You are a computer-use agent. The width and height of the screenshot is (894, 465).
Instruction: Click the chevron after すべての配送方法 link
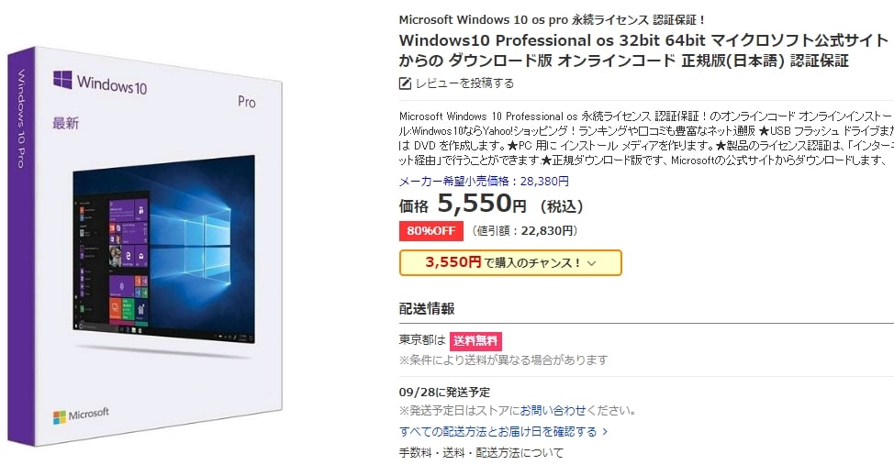(x=605, y=431)
